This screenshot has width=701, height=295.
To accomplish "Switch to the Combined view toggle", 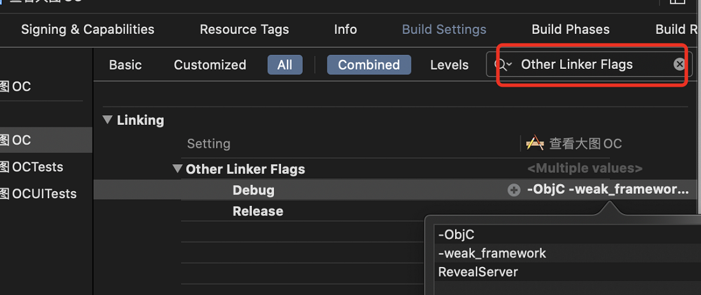I will [x=369, y=65].
